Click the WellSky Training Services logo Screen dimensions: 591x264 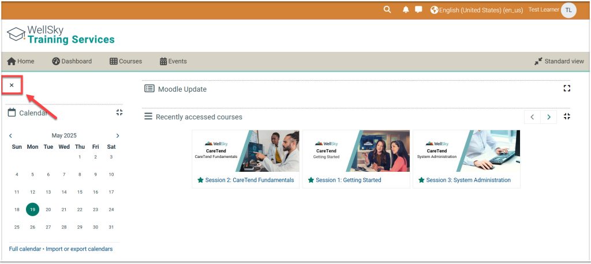coord(61,35)
